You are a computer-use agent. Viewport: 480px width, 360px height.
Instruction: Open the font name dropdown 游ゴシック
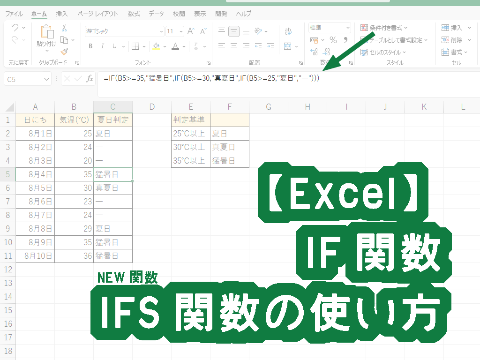[x=162, y=31]
